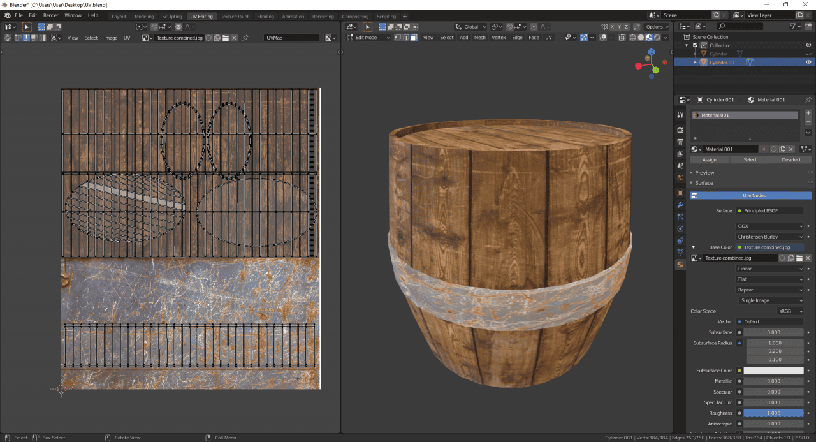Image resolution: width=816 pixels, height=442 pixels.
Task: Enable fake user shield for Texture combined.jpg
Action: point(783,258)
